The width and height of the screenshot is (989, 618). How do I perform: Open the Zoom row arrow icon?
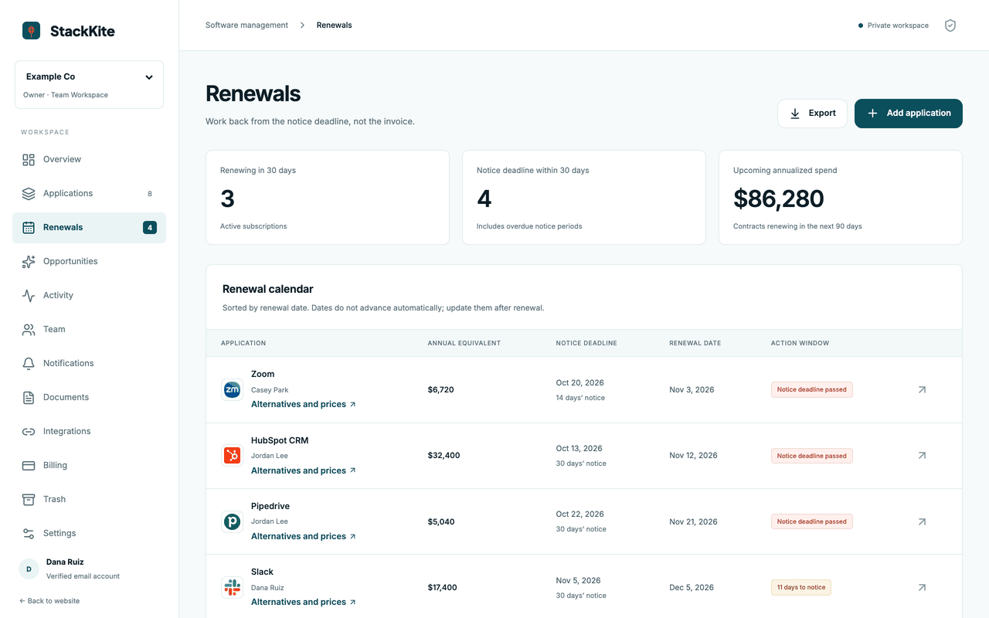922,390
